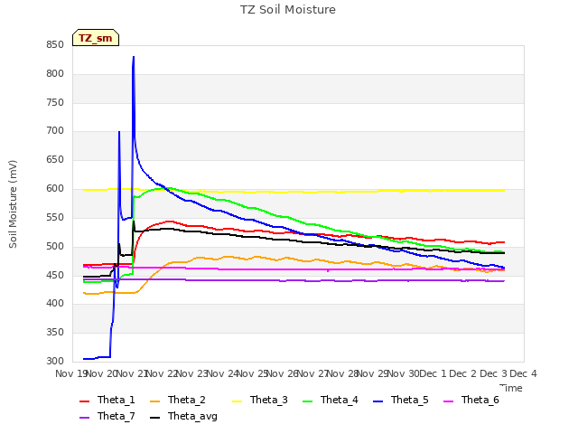Select the Theta_5 legend entry
The image size is (578, 434).
401,400
